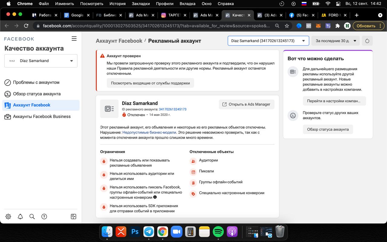Open the settings gear in the sidebar footer

(8, 217)
